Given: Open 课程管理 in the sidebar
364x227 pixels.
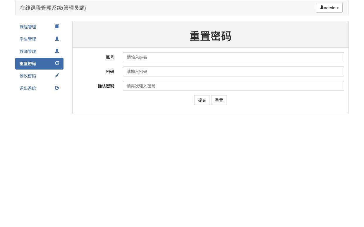Looking at the screenshot, I should tap(39, 27).
